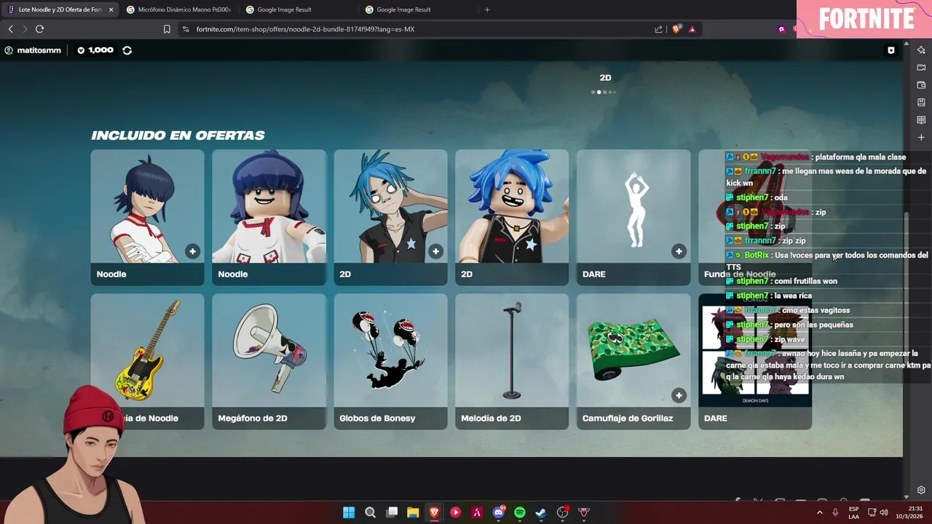Open File Explorer from the taskbar

click(x=413, y=512)
